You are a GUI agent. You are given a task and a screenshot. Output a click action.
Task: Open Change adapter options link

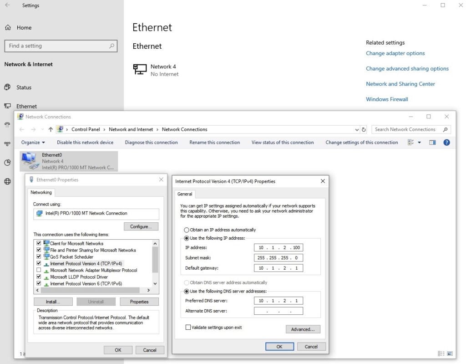tap(395, 53)
